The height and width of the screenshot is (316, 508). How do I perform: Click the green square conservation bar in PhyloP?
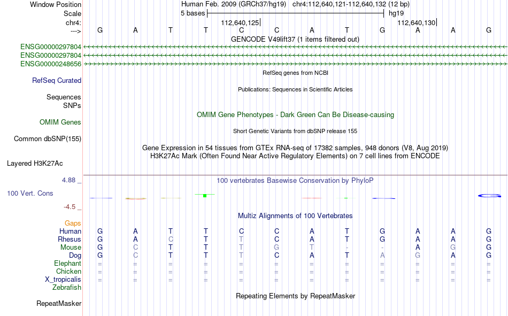coord(205,196)
